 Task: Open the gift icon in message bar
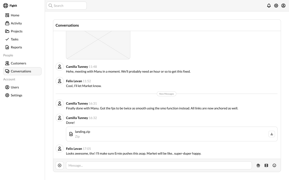pos(258,166)
